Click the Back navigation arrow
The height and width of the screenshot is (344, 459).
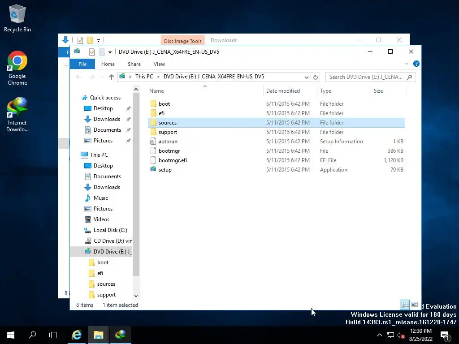point(78,77)
